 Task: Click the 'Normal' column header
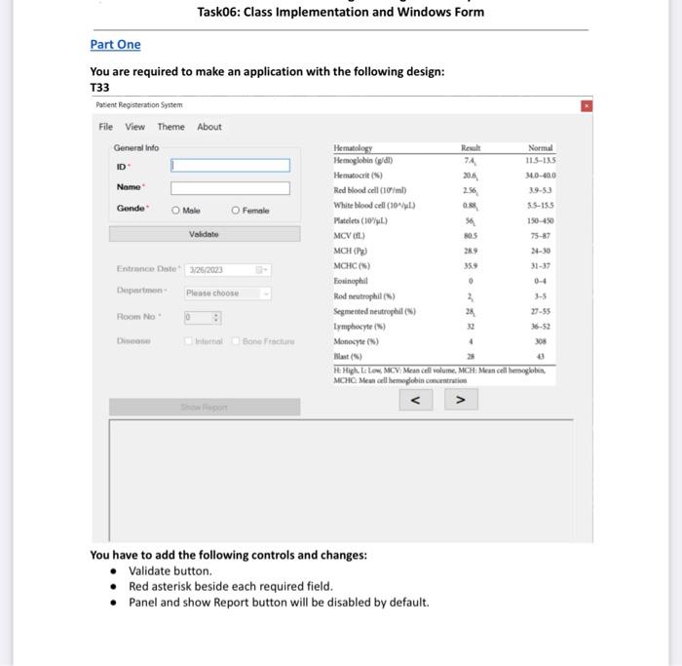coord(540,148)
